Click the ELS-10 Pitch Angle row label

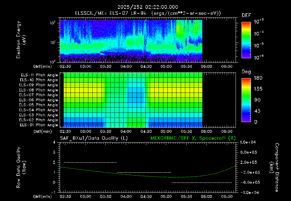tap(39, 80)
